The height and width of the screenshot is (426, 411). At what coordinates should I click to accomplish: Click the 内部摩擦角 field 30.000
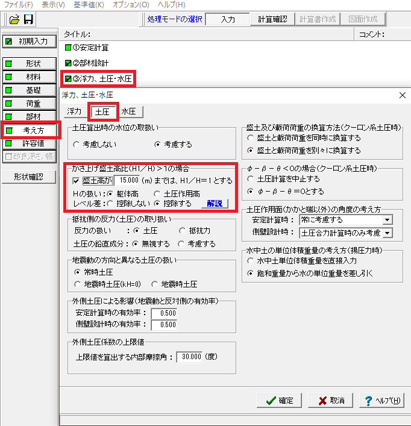coord(189,357)
